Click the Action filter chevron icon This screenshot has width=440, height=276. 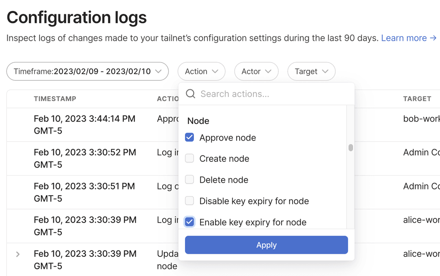tap(215, 71)
